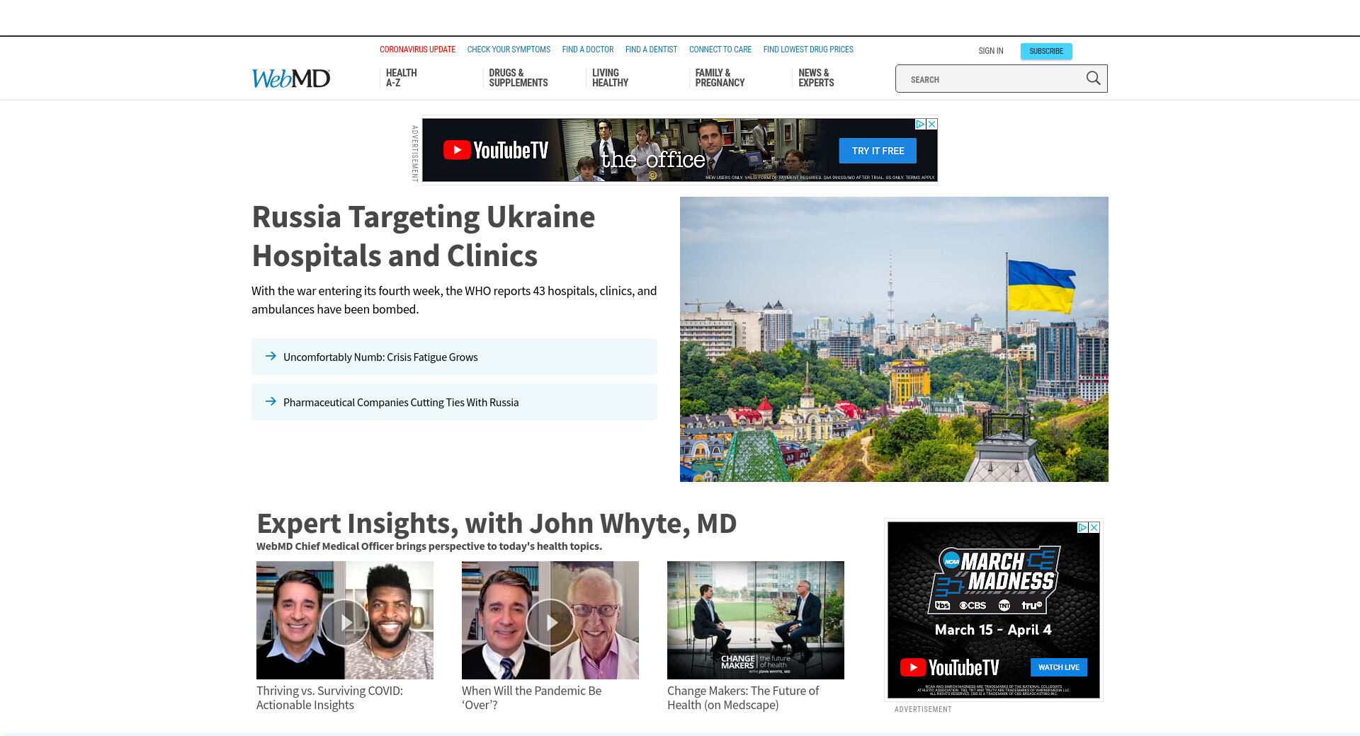Open the News & Experts menu
1360x736 pixels.
coord(816,78)
